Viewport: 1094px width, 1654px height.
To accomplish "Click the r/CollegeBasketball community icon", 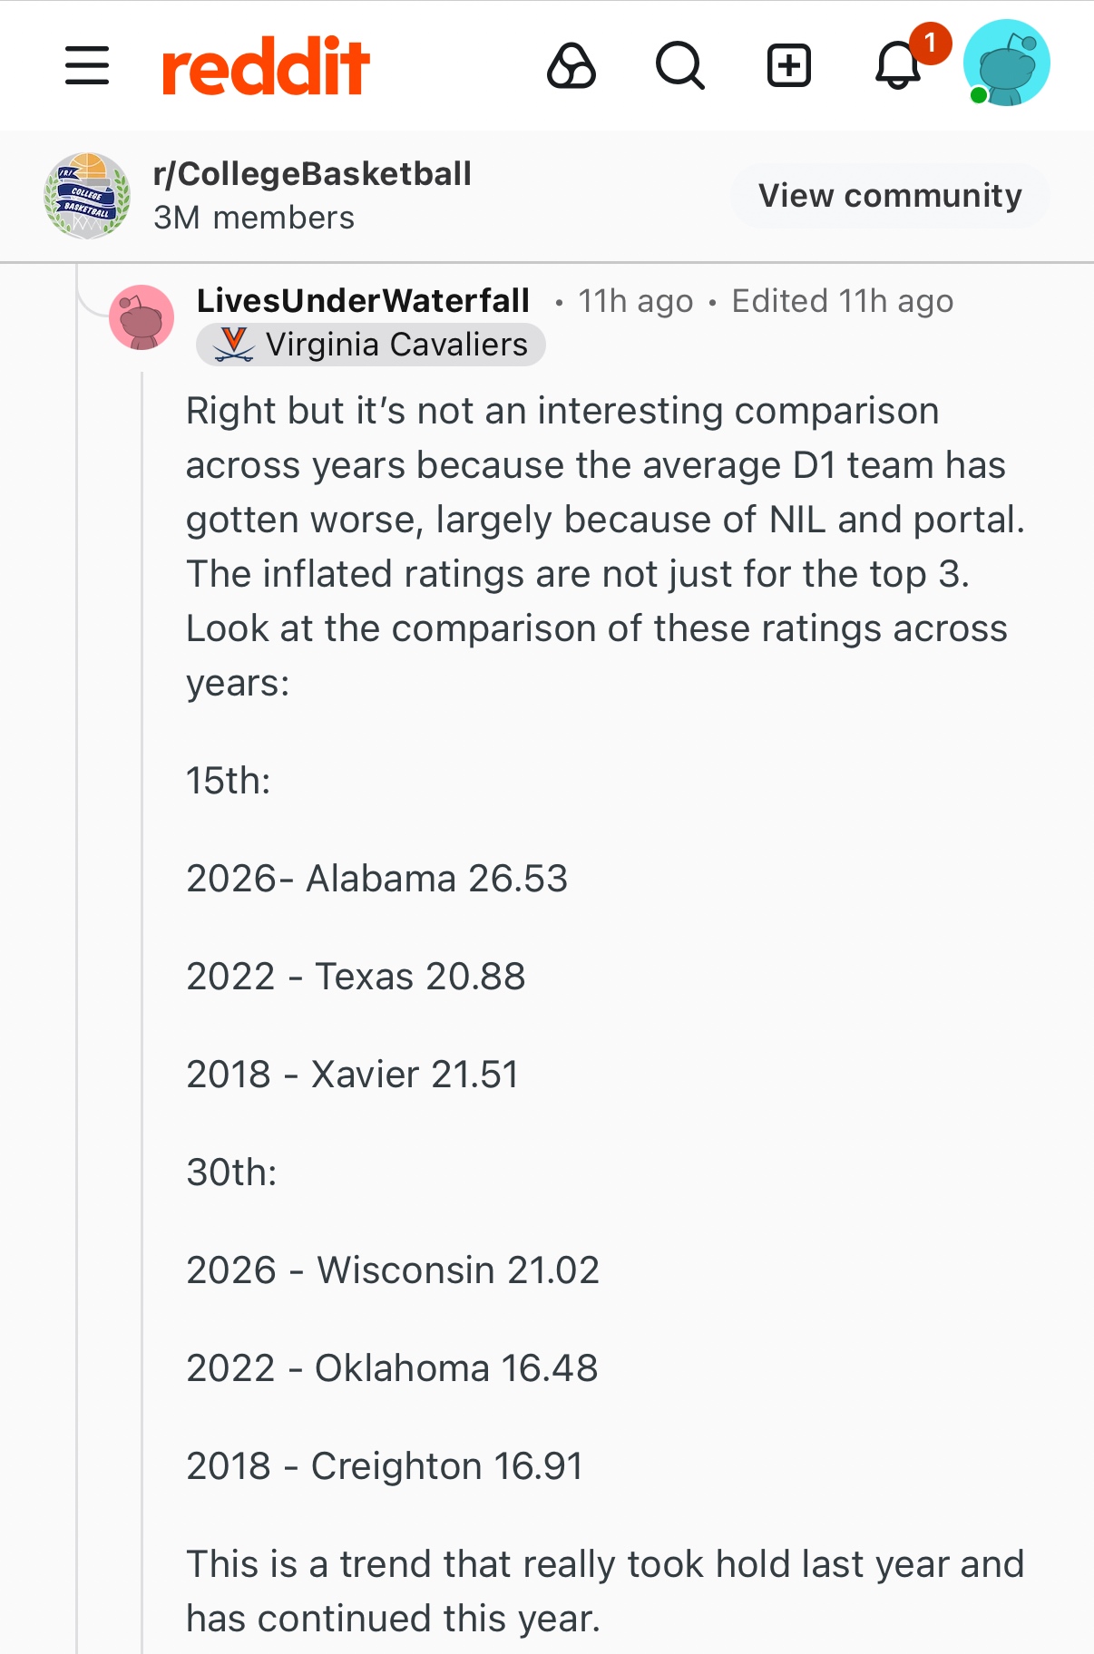I will click(x=87, y=196).
